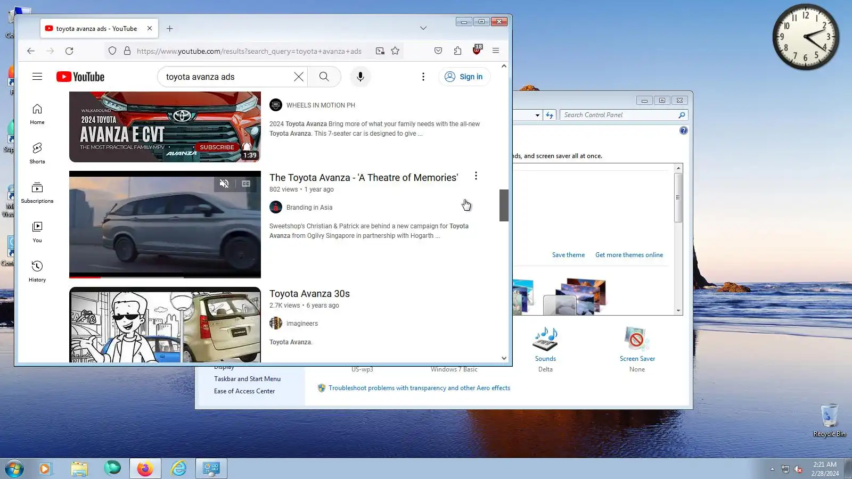The height and width of the screenshot is (479, 852).
Task: Open Shorts in YouTube sidebar
Action: coord(37,153)
